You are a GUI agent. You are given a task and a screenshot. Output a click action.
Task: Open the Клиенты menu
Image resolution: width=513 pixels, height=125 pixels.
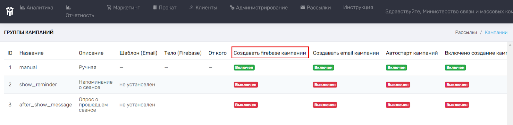(x=203, y=7)
